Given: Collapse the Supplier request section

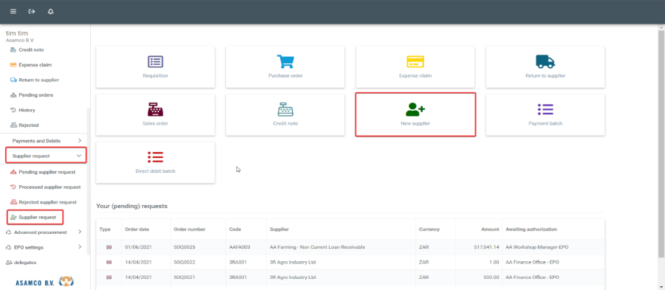Looking at the screenshot, I should [46, 156].
